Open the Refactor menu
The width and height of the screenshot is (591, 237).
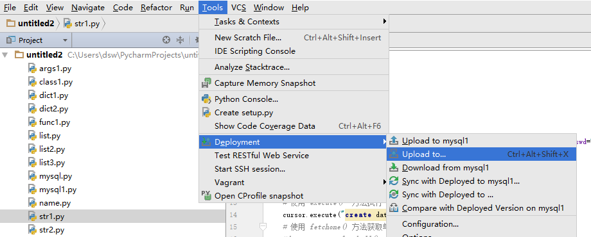point(156,8)
